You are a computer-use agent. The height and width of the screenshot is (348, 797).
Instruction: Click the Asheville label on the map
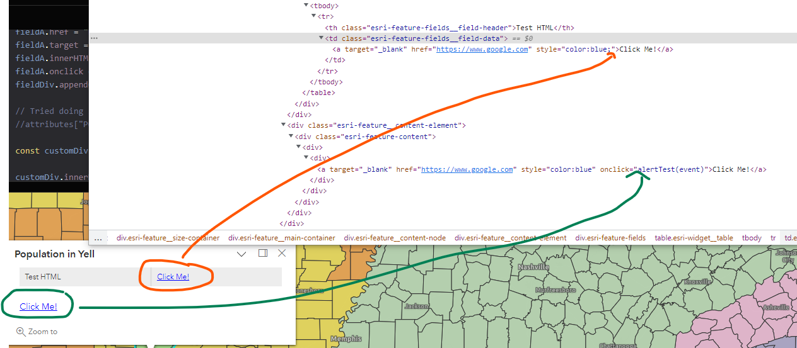tap(775, 307)
